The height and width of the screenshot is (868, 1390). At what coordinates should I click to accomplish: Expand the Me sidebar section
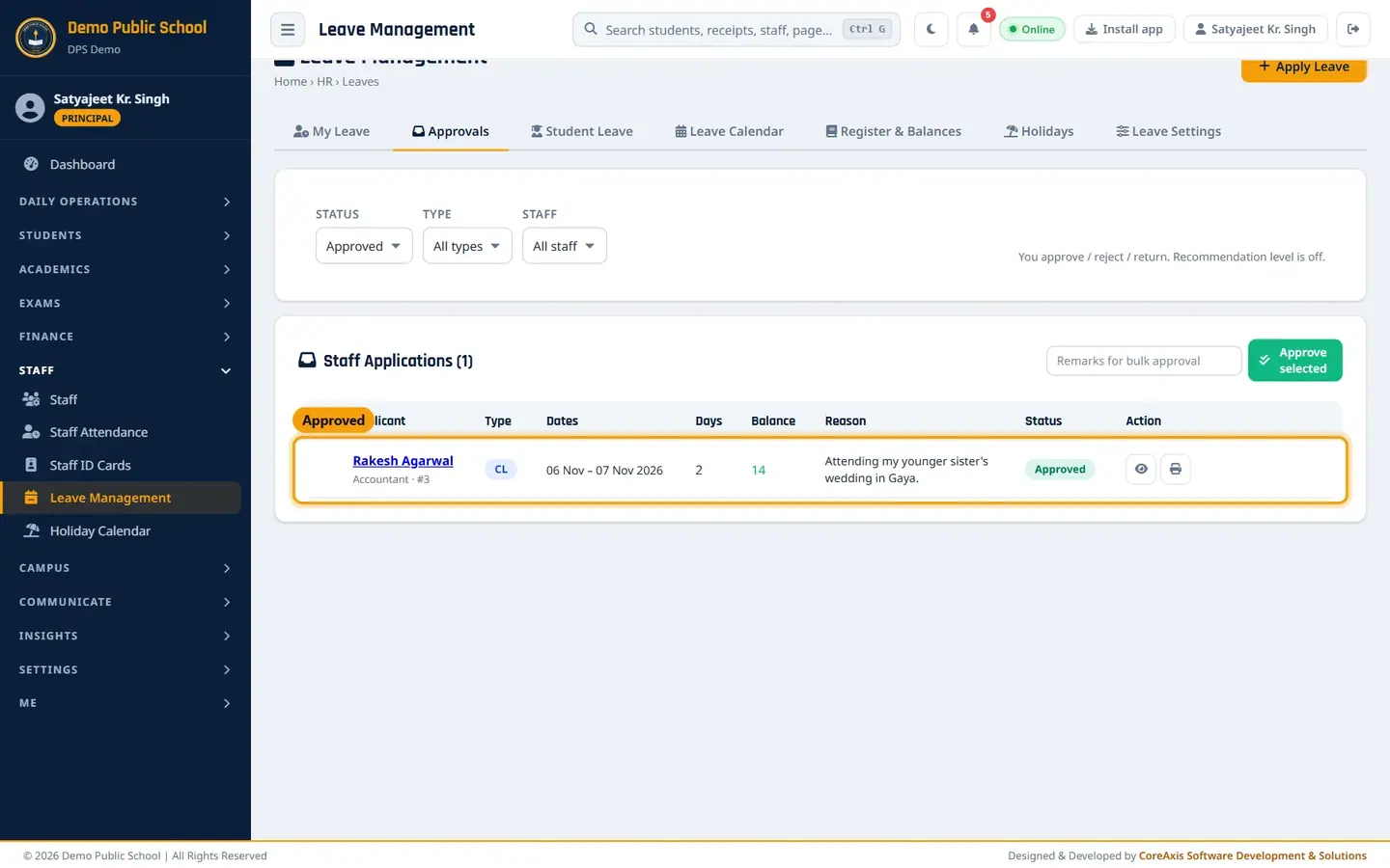(x=125, y=703)
